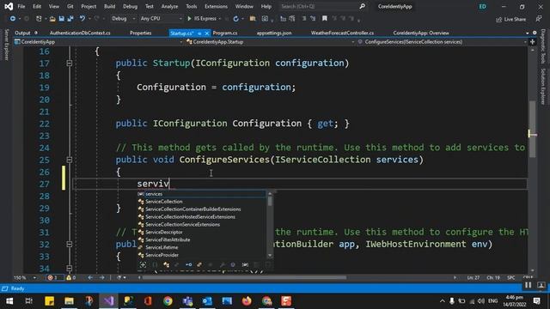This screenshot has height=309, width=550.
Task: Click the Live Share icon
Action: click(498, 20)
